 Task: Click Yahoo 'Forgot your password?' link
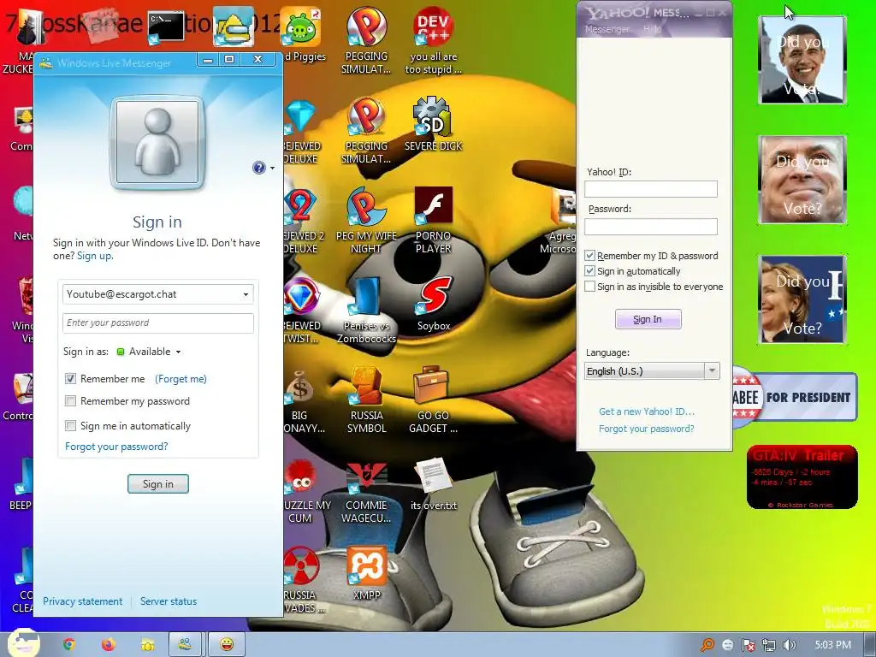pos(647,429)
